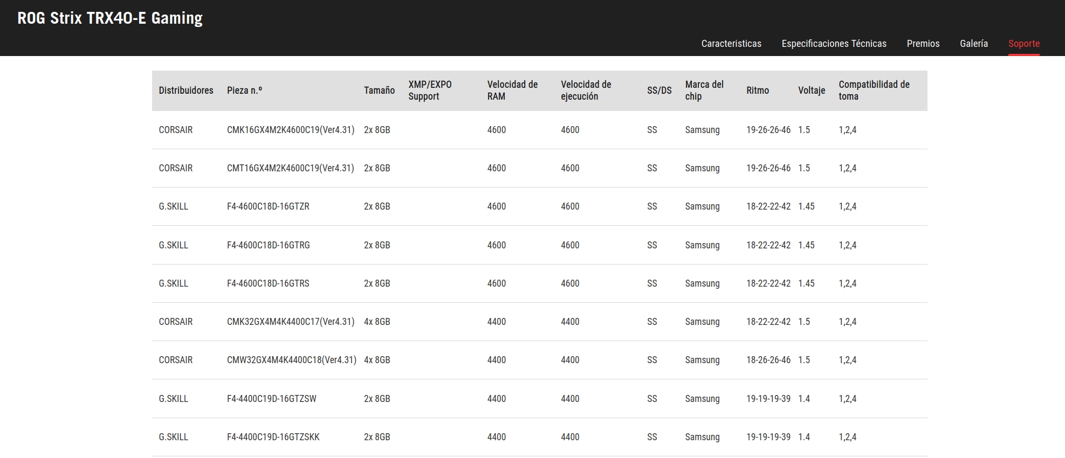Go to the Premios tab

923,44
